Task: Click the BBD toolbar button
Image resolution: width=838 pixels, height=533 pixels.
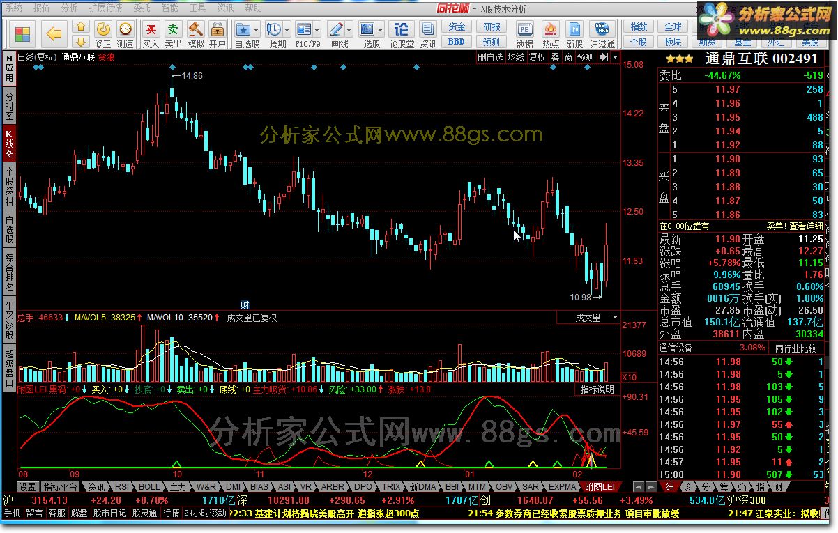Action: pos(457,41)
